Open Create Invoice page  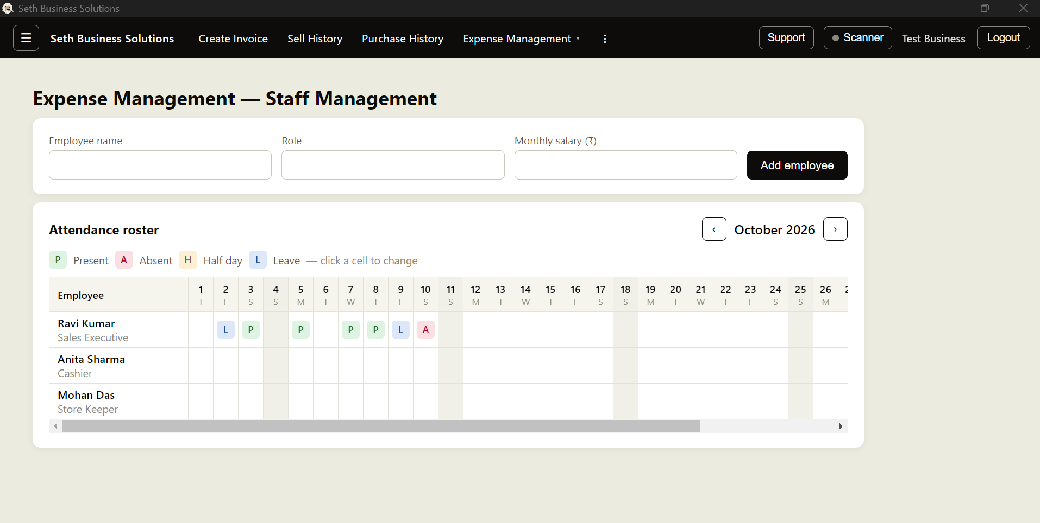click(233, 39)
